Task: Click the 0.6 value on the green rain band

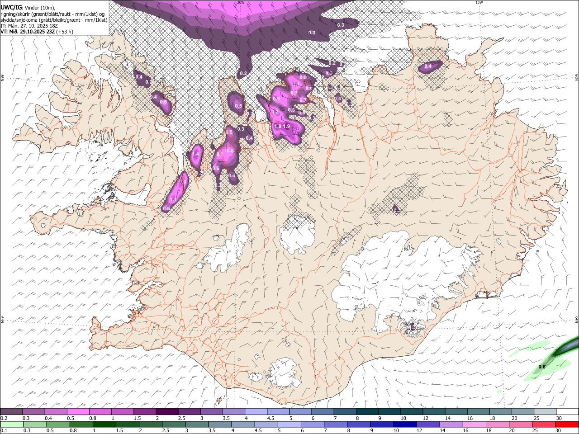Action: point(542,367)
